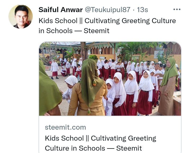Open the school children preview image
Screen dimensions: 190x153
(x=110, y=79)
